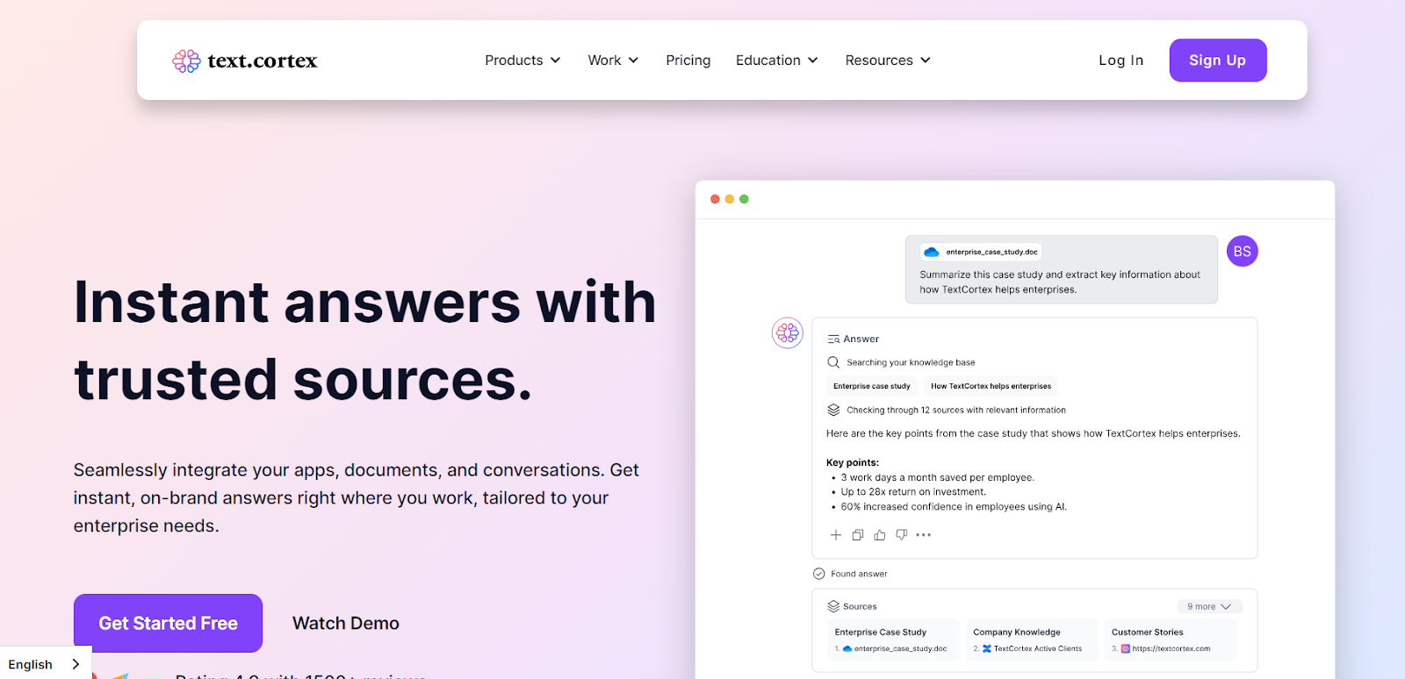The width and height of the screenshot is (1405, 679).
Task: Click the thumbs up icon
Action: (x=880, y=535)
